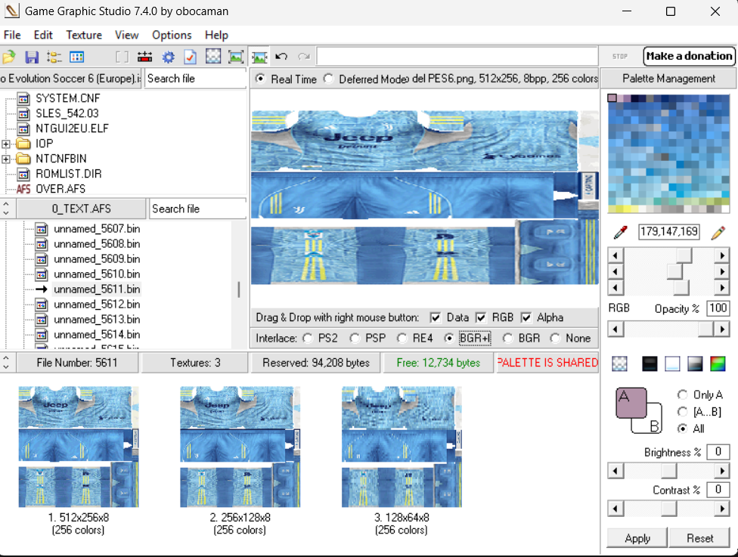Screen dimensions: 738x557
Task: Pick a color with the eyedropper icon
Action: click(x=621, y=232)
